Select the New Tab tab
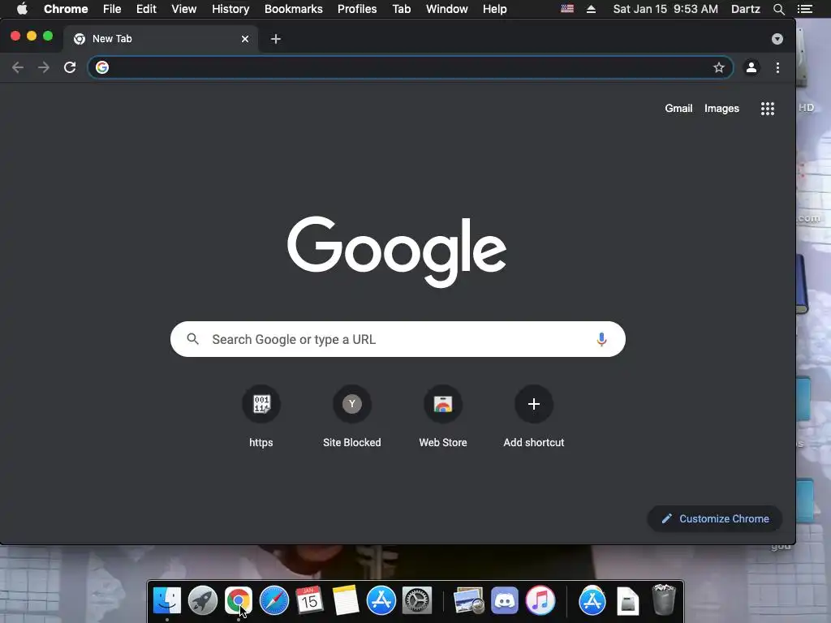This screenshot has width=831, height=623. pos(161,39)
